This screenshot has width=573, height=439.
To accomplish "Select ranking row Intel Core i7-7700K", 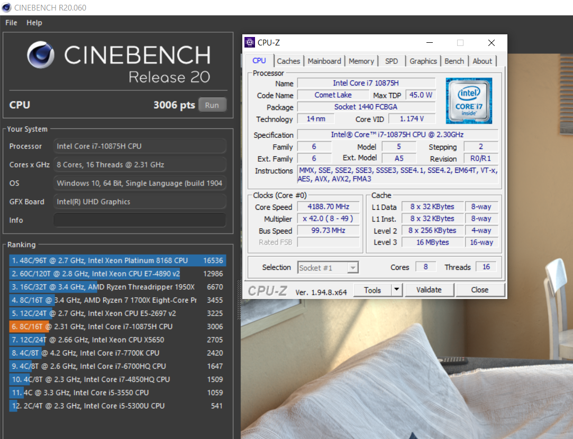I will coord(117,353).
